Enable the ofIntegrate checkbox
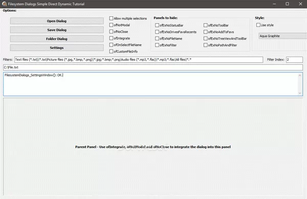The image size is (307, 199). tap(111, 38)
